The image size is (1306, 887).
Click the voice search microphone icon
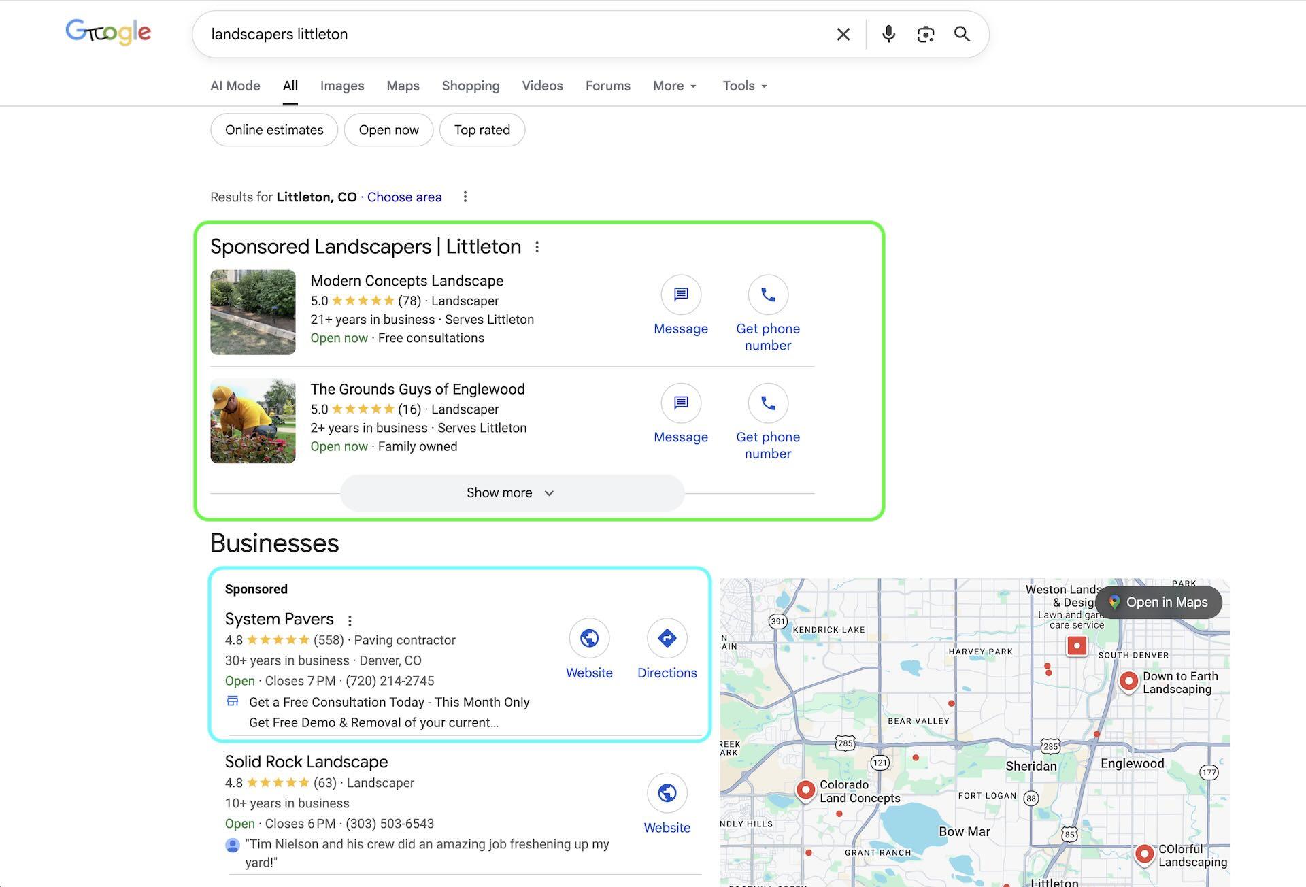889,33
